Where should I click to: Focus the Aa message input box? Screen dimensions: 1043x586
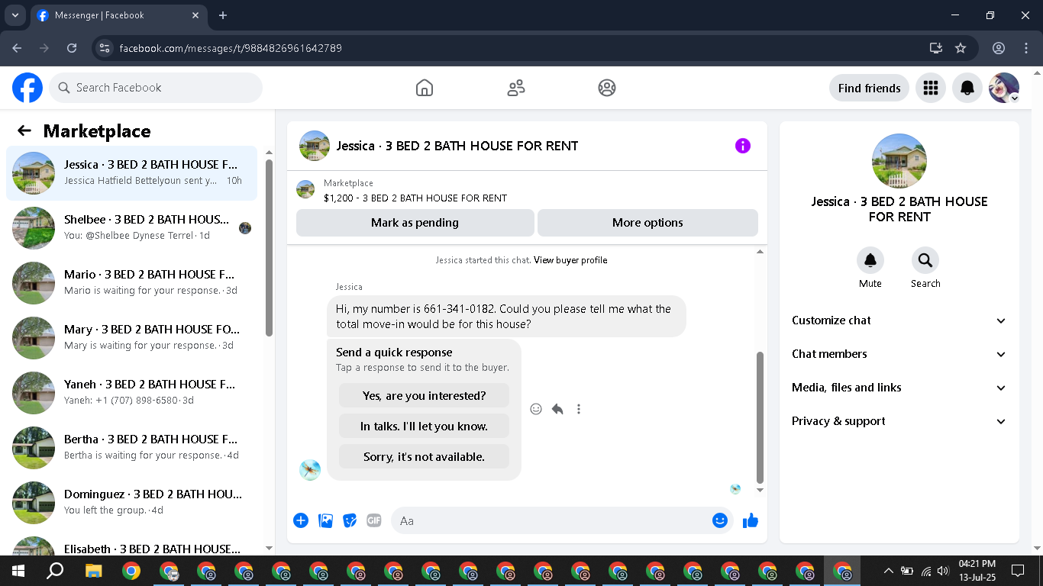point(562,520)
